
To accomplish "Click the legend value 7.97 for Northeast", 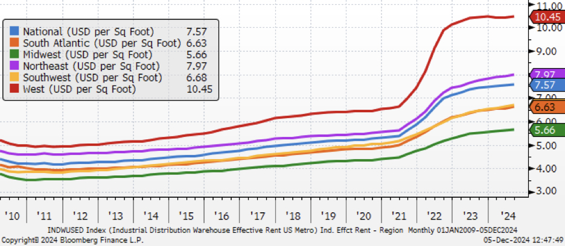I will [x=197, y=66].
